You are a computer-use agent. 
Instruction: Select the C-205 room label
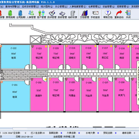[72, 82]
